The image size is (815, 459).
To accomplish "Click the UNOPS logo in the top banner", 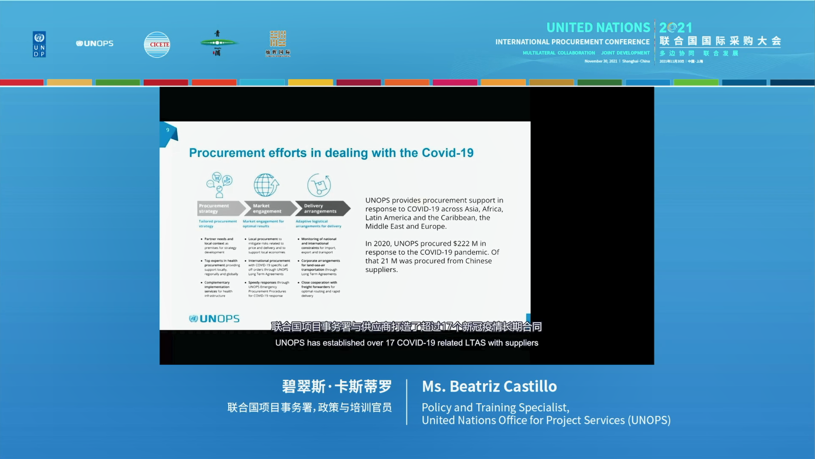I will pos(94,43).
